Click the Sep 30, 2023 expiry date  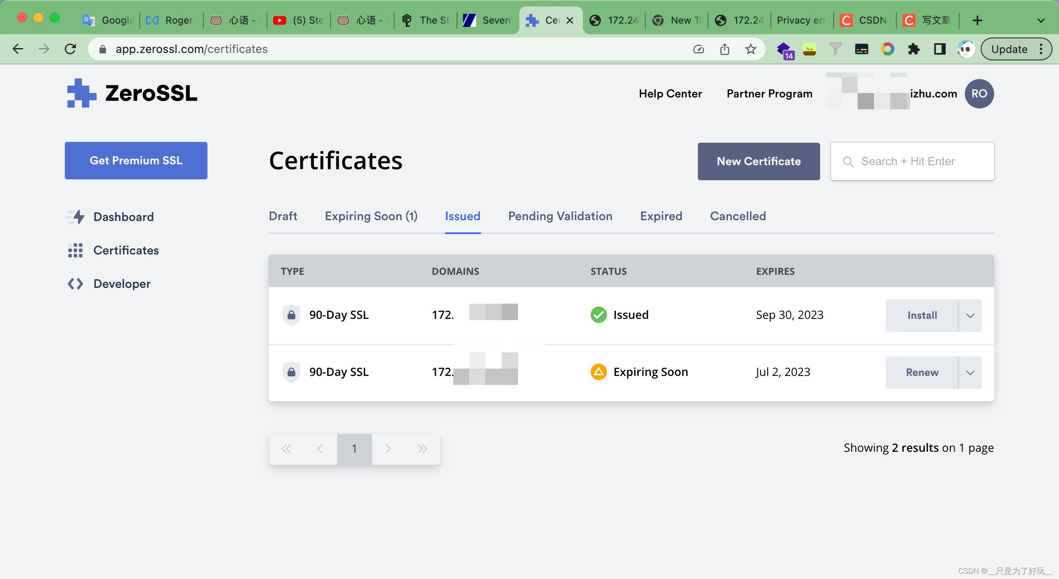[789, 315]
